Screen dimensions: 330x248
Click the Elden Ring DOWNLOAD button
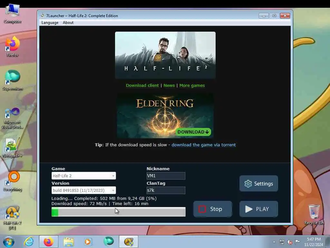click(193, 132)
